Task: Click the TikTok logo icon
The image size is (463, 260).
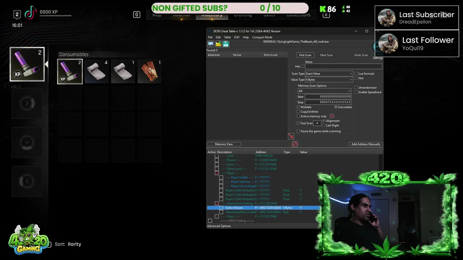Action: (x=31, y=13)
